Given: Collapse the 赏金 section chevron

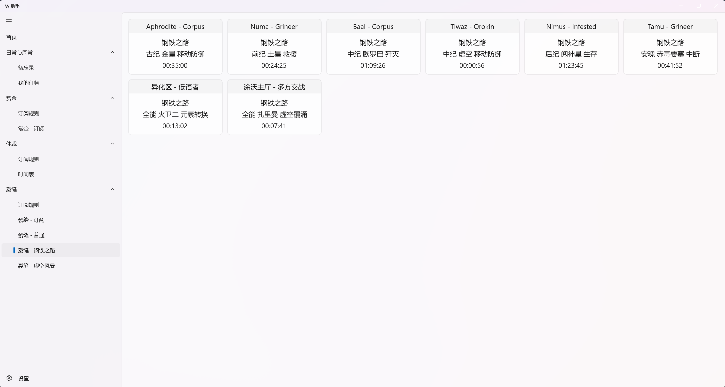Looking at the screenshot, I should click(x=112, y=98).
